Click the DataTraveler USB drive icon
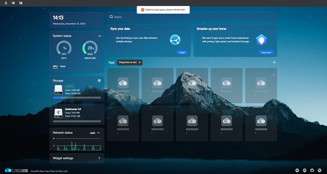 58,113
